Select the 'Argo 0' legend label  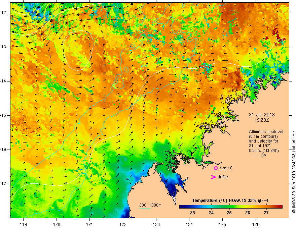(x=226, y=168)
